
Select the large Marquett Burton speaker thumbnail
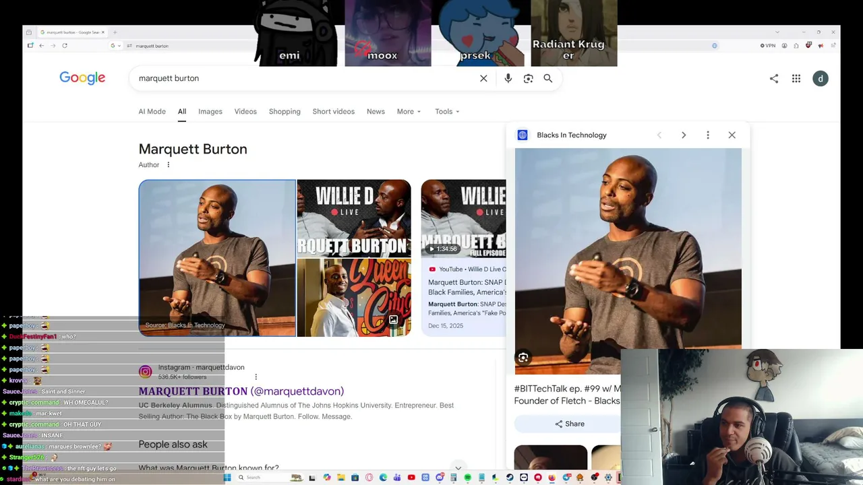tap(217, 258)
